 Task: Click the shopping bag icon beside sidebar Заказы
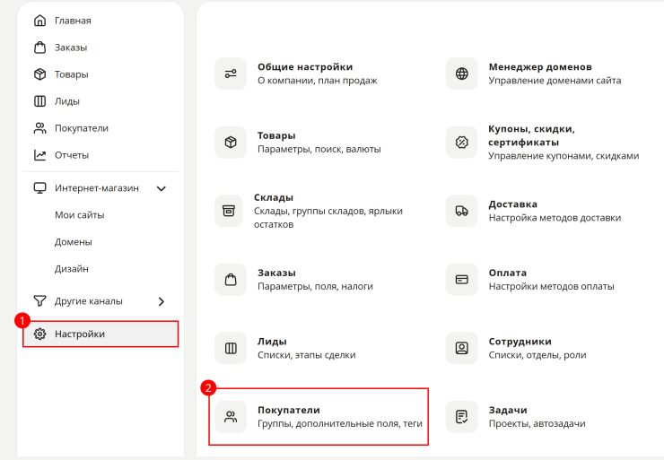click(x=39, y=48)
